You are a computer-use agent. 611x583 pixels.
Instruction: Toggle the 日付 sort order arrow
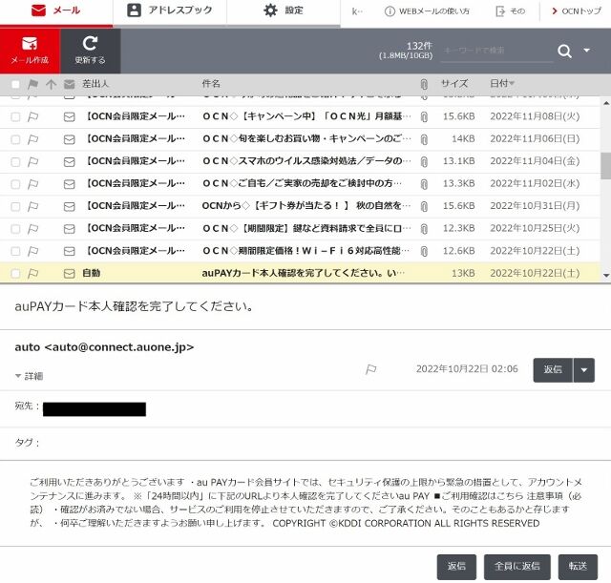[x=512, y=83]
